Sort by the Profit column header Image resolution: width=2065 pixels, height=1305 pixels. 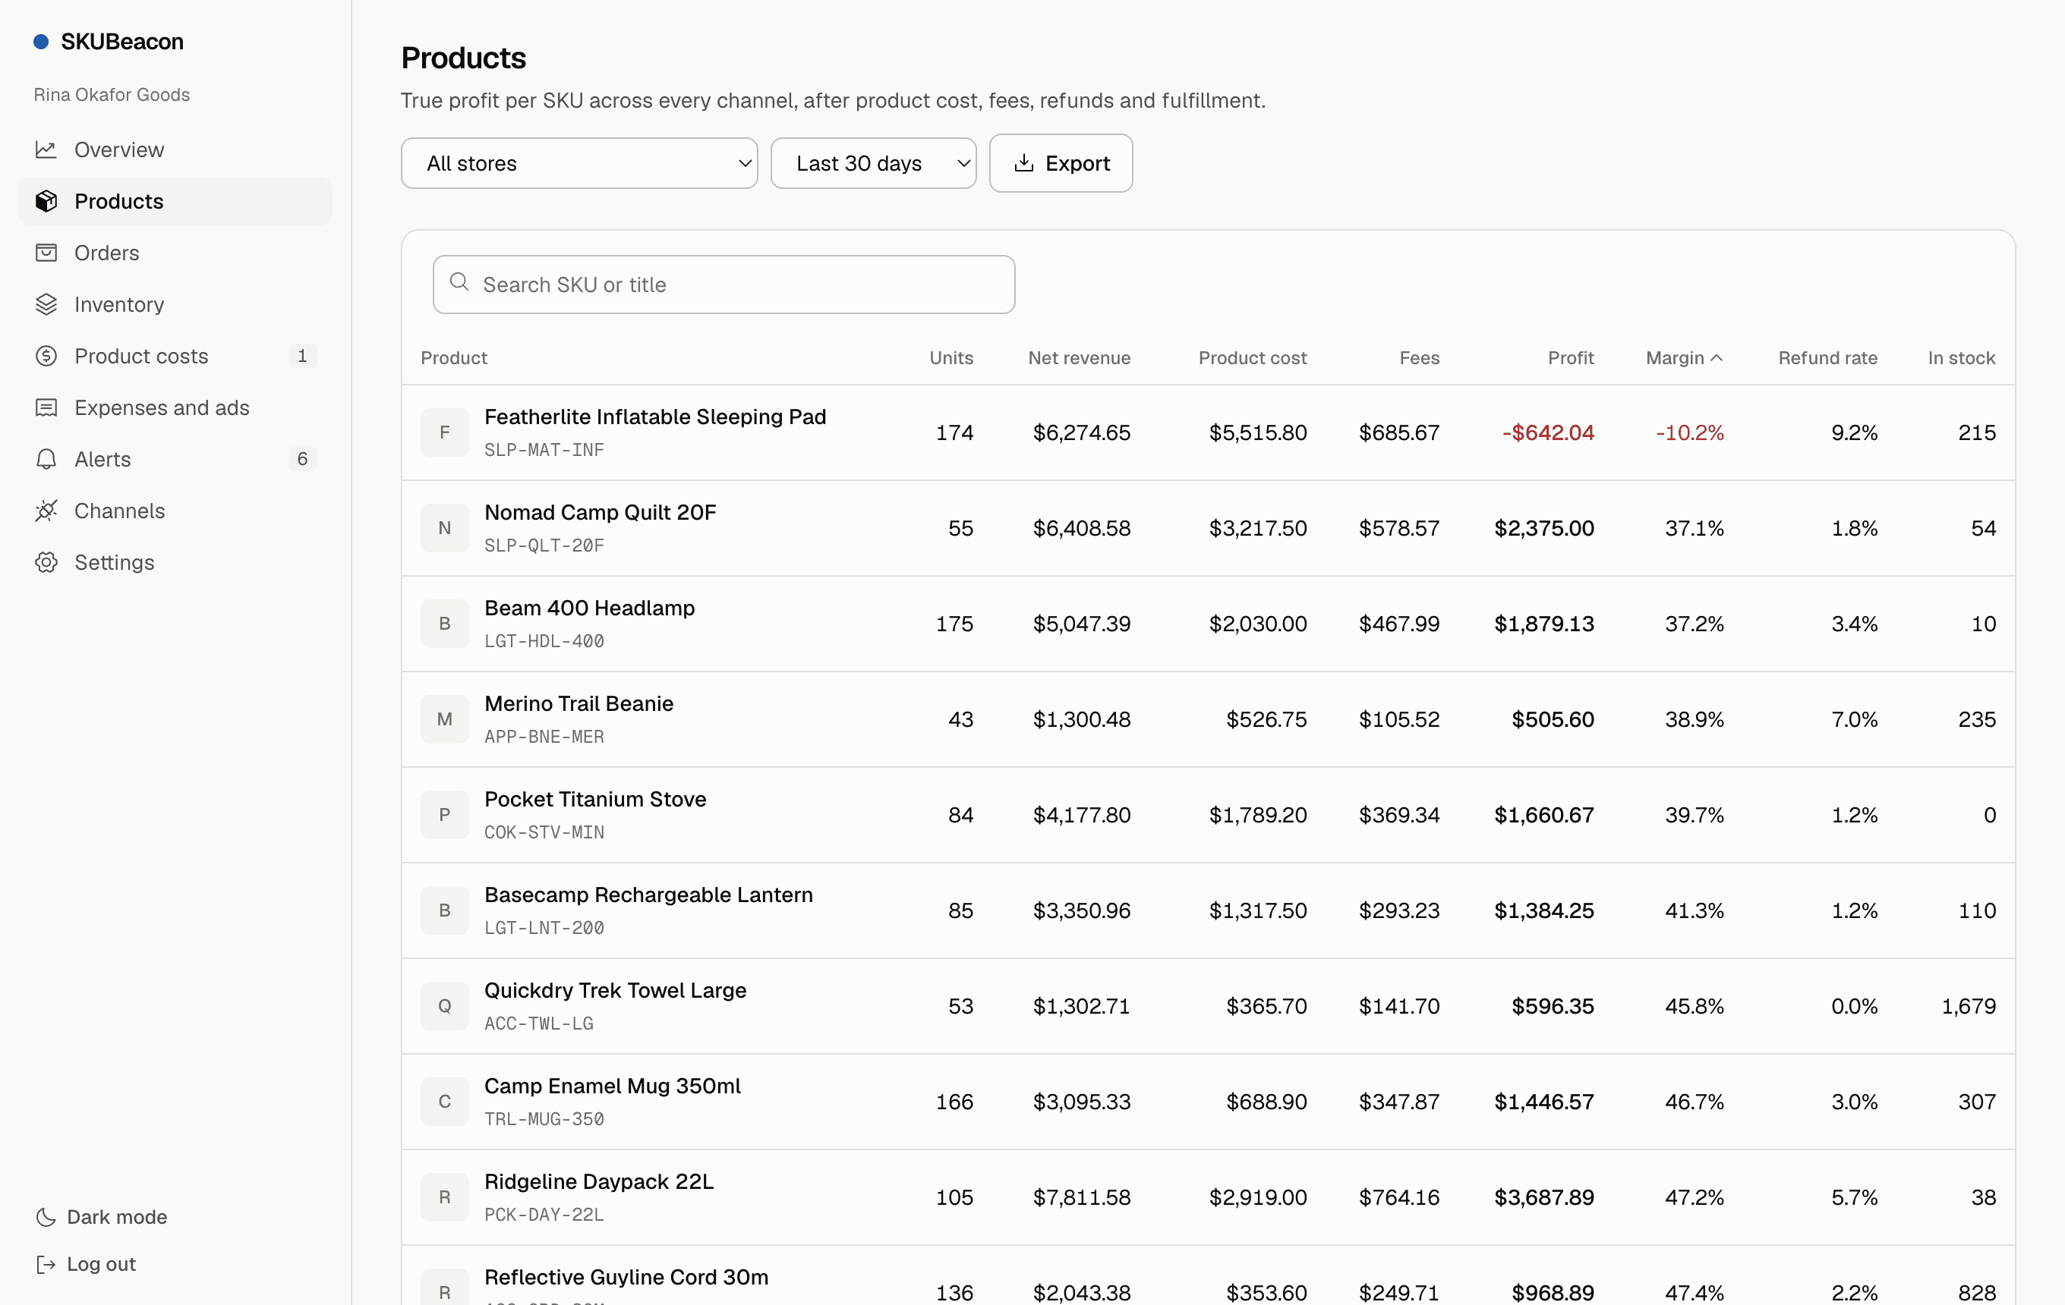pos(1570,358)
